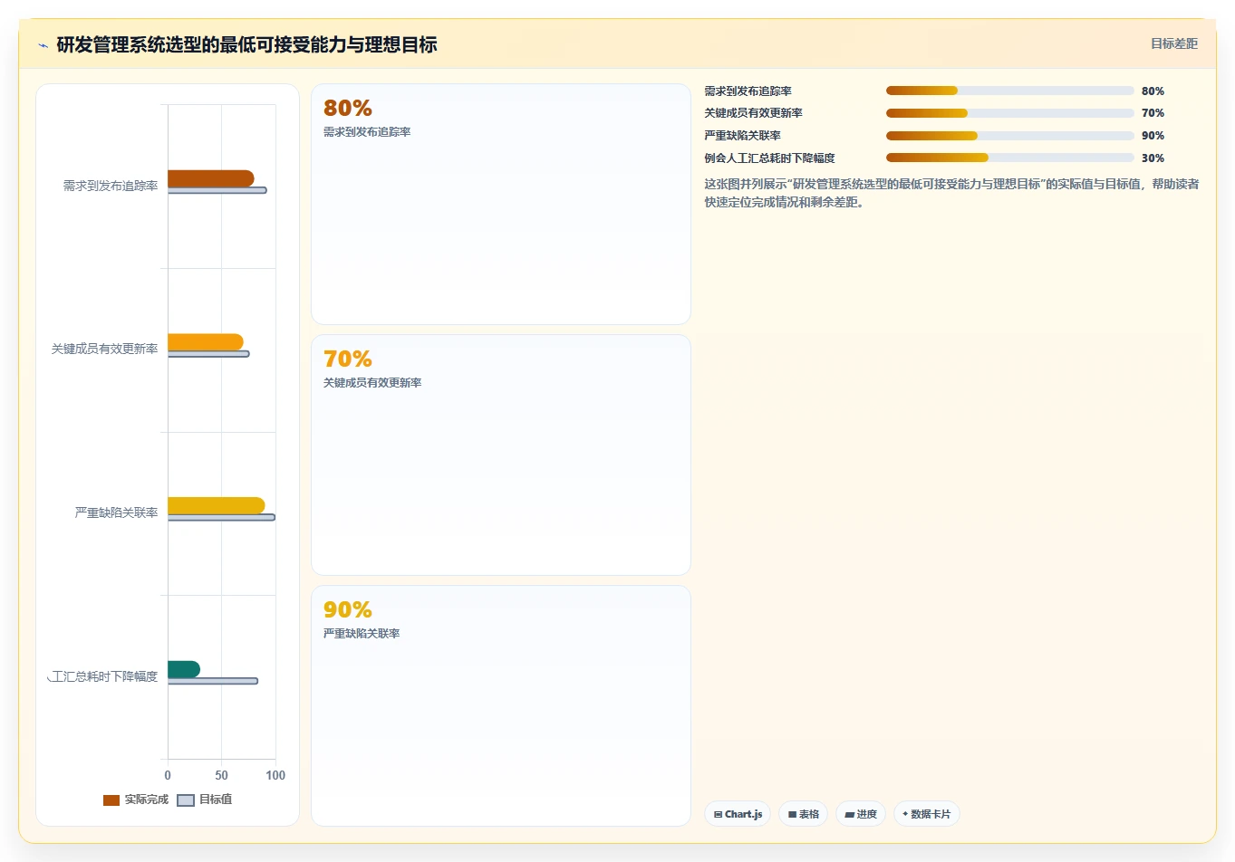The image size is (1235, 862).
Task: Click the 表格 tag chip
Action: [x=803, y=814]
